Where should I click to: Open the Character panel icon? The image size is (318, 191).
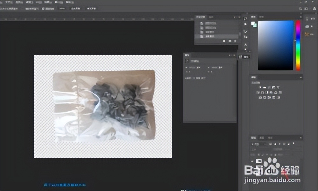[x=245, y=45]
